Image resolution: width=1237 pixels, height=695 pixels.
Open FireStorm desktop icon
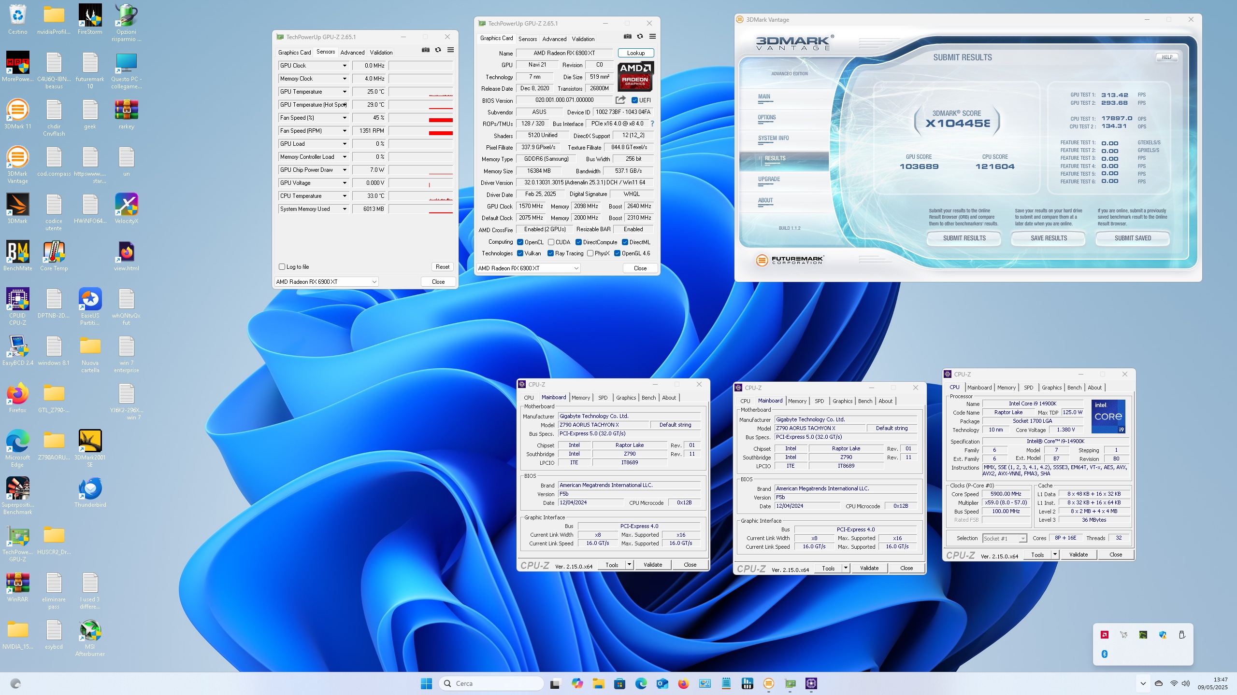90,19
